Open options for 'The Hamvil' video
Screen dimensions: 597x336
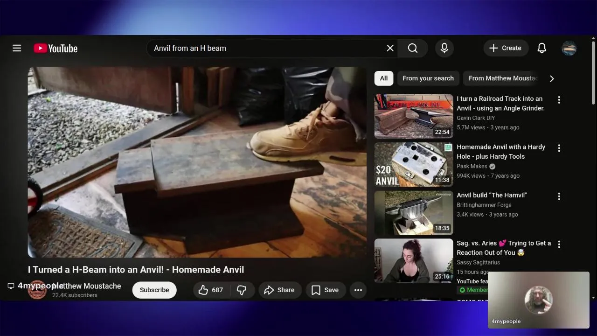coord(559,196)
